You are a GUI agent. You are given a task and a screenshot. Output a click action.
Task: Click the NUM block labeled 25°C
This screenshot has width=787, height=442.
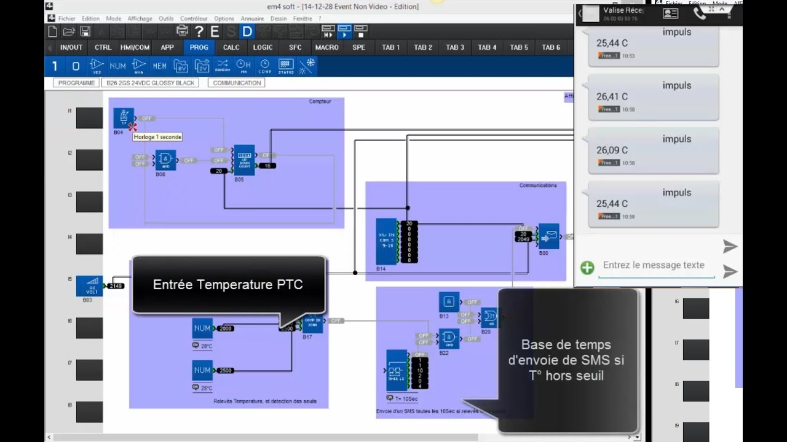pyautogui.click(x=202, y=370)
